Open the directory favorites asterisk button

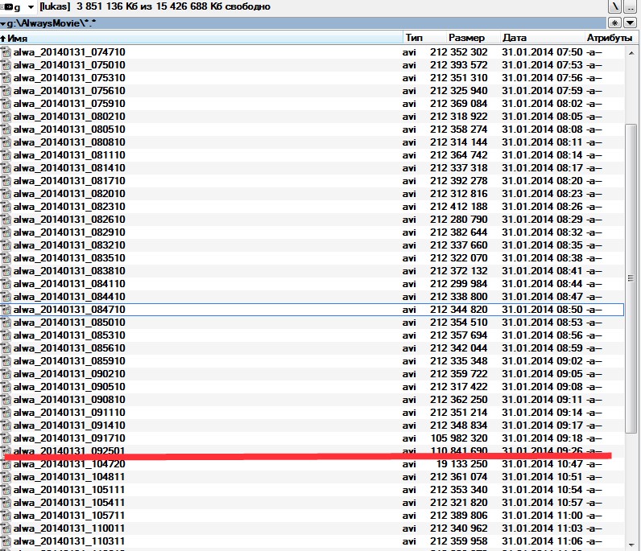615,23
